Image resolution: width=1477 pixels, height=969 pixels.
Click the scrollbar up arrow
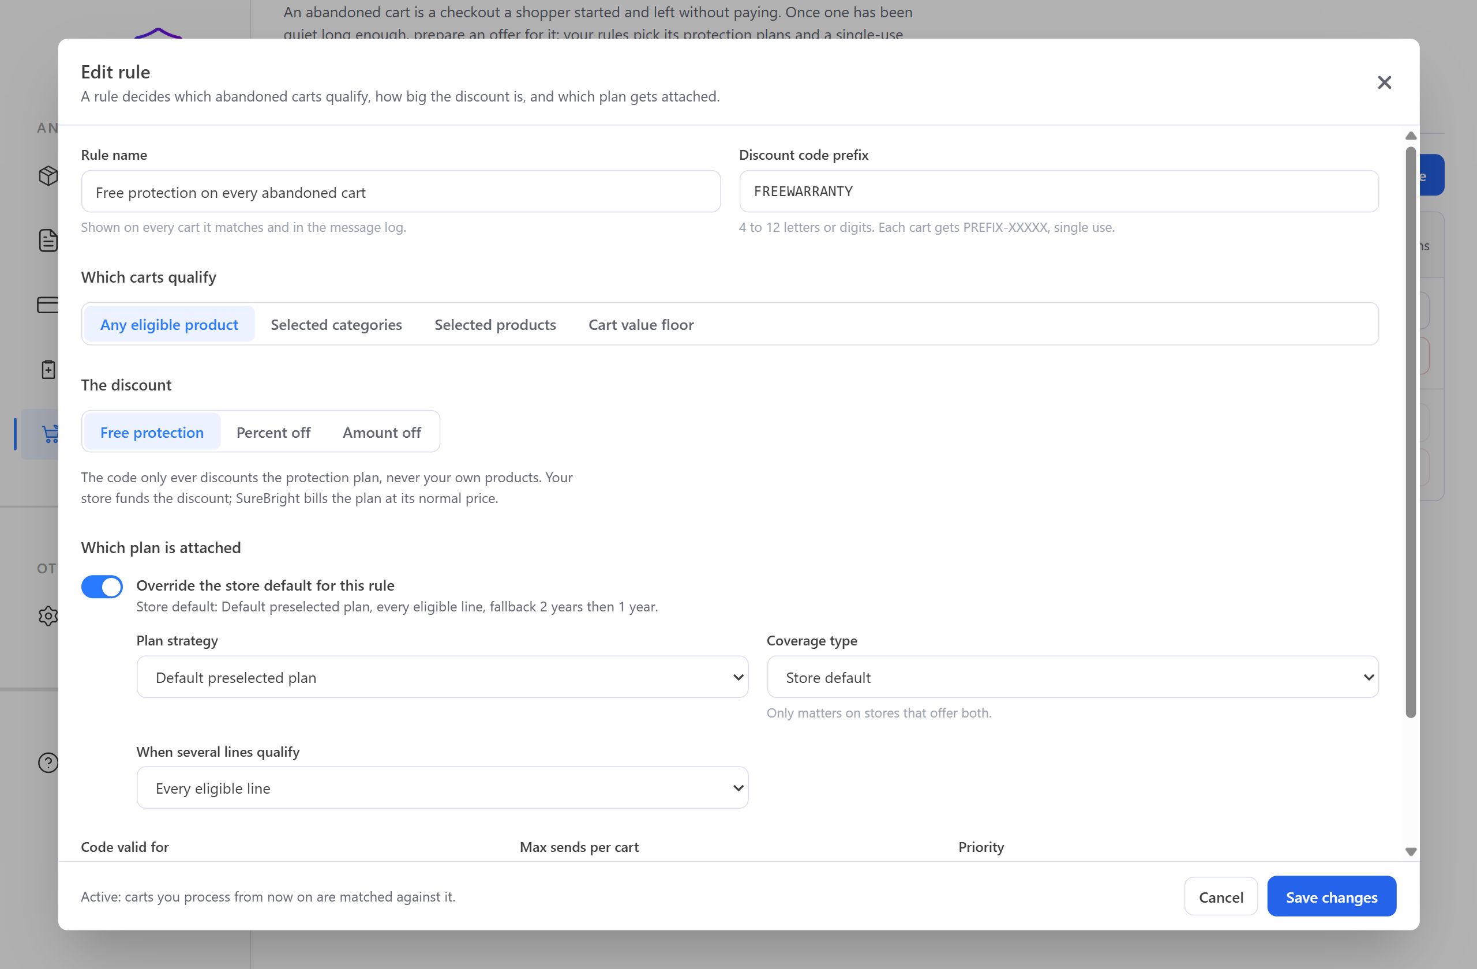pos(1410,136)
